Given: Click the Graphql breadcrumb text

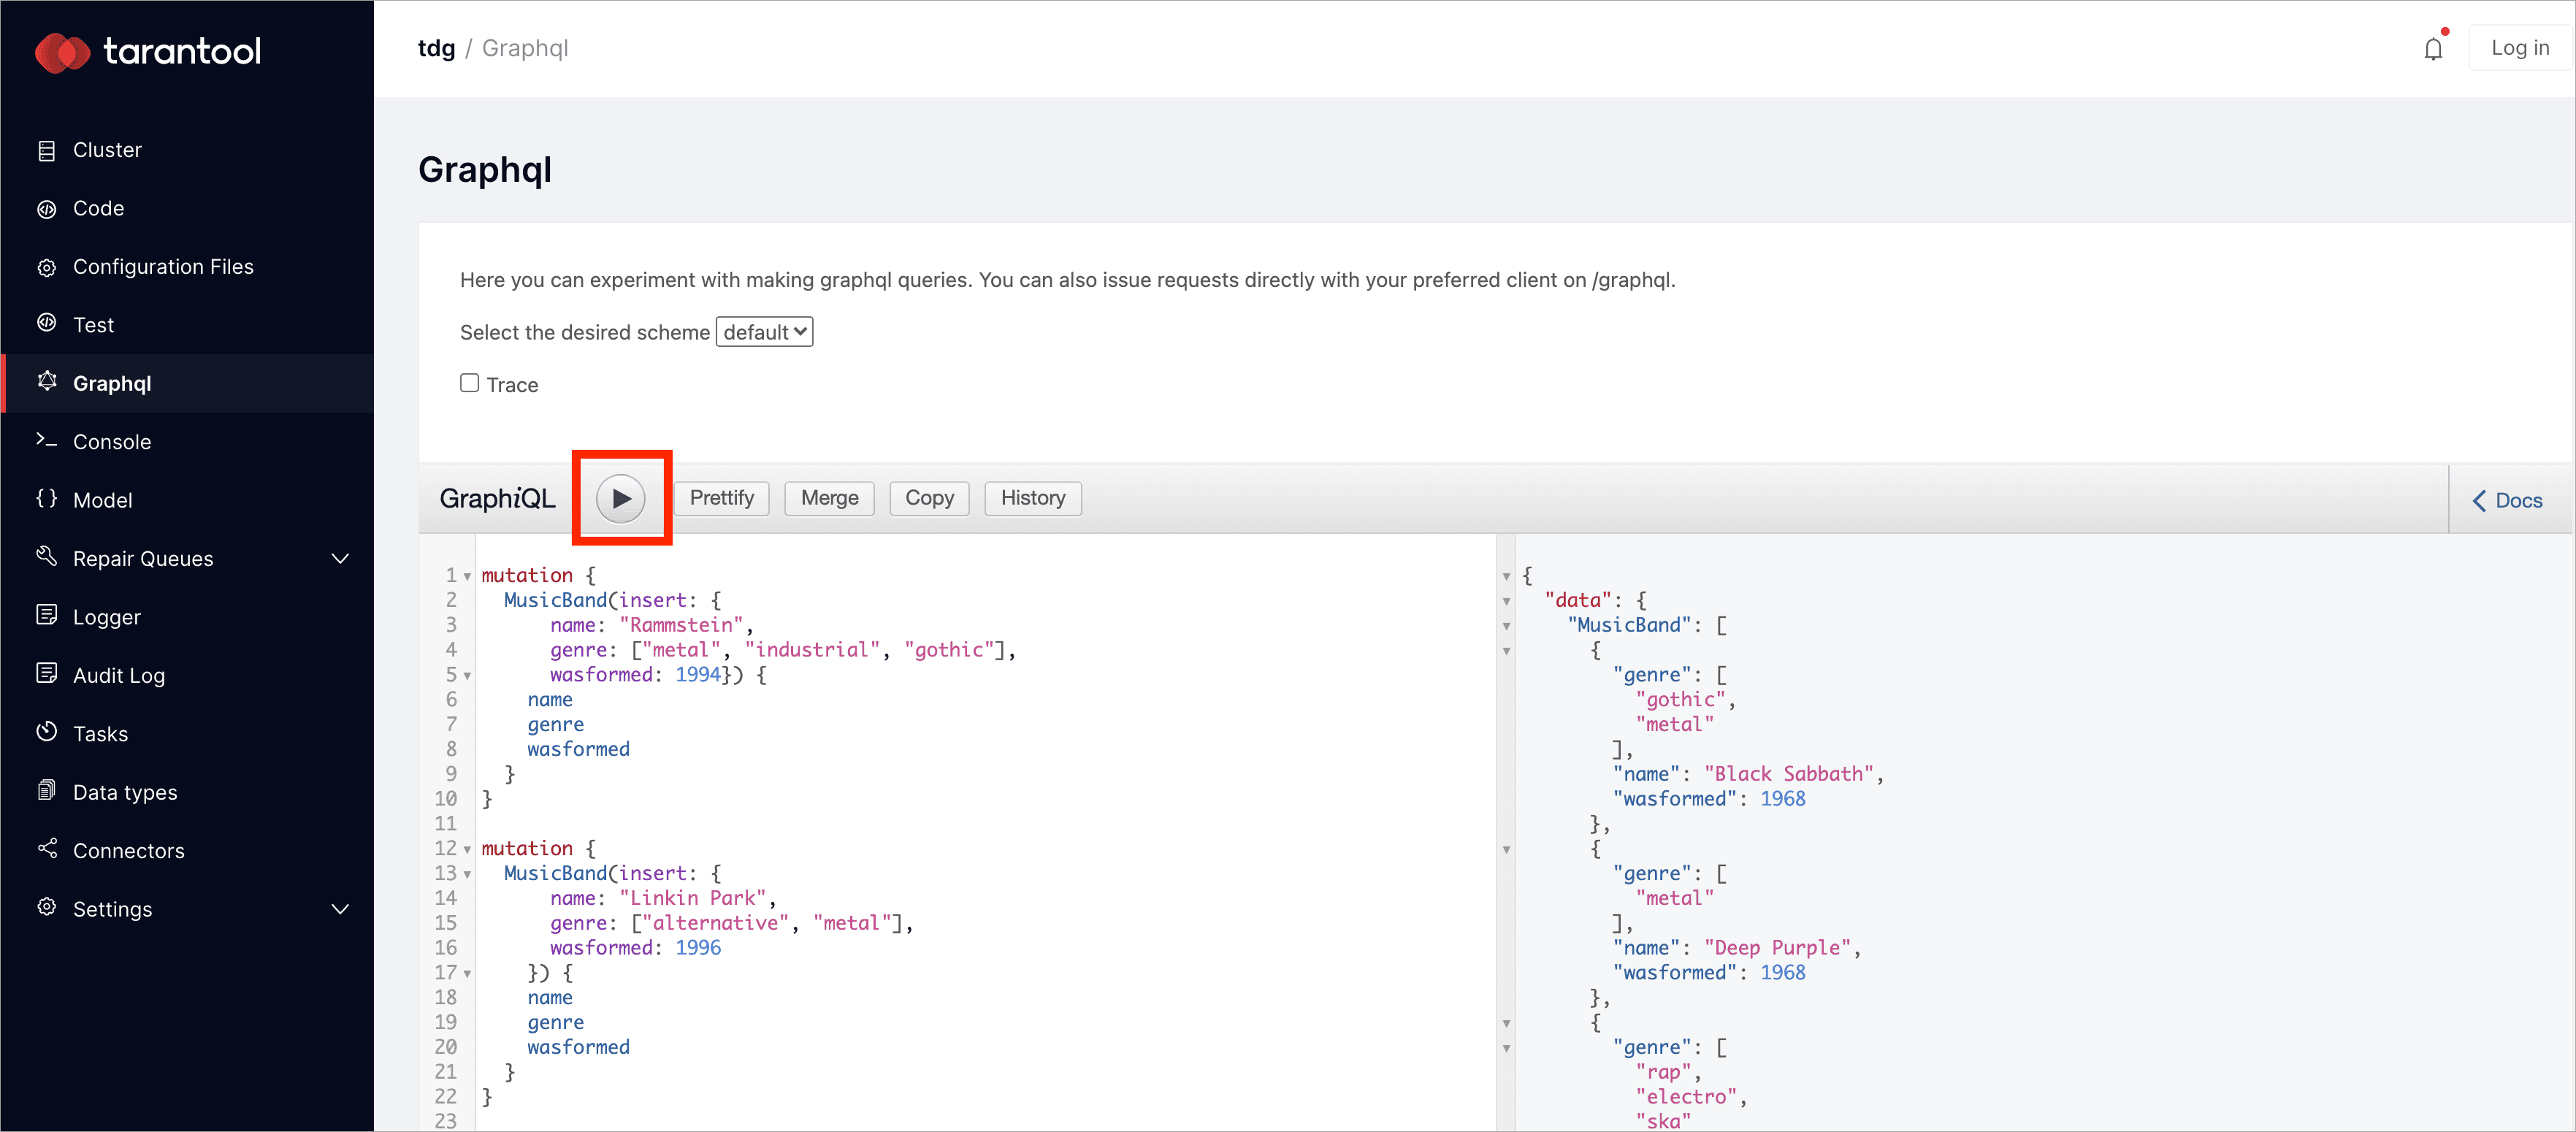Looking at the screenshot, I should [525, 48].
